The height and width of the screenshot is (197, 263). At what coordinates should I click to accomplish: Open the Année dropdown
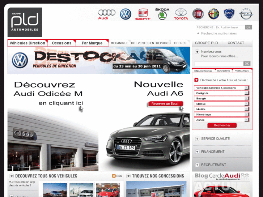(x=221, y=120)
